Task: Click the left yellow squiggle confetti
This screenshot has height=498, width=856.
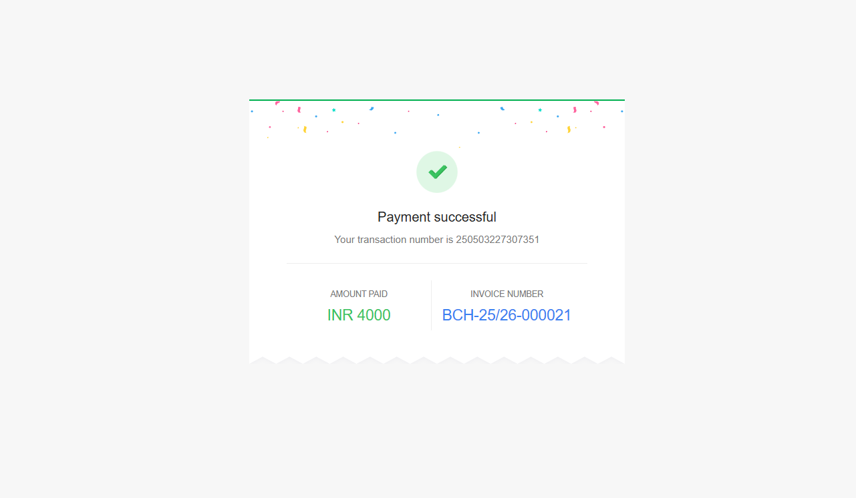Action: point(305,130)
